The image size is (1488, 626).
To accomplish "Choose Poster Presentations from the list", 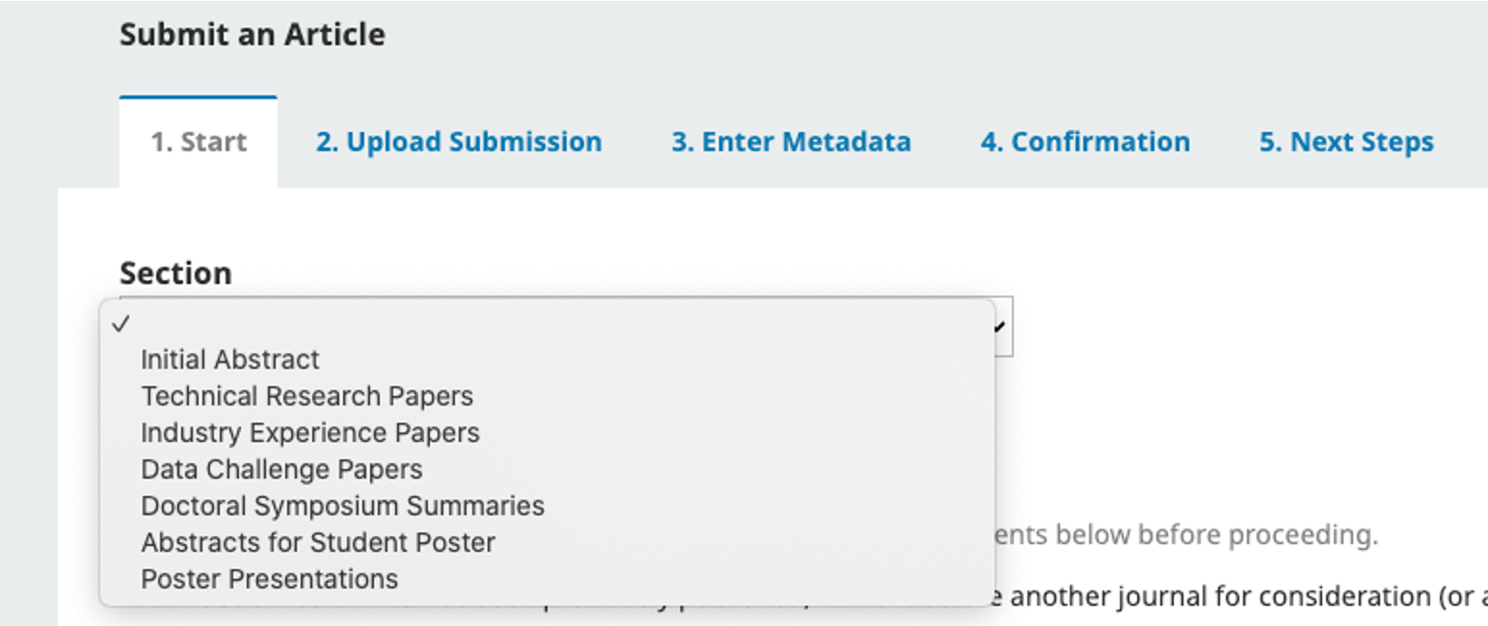I will (x=268, y=579).
